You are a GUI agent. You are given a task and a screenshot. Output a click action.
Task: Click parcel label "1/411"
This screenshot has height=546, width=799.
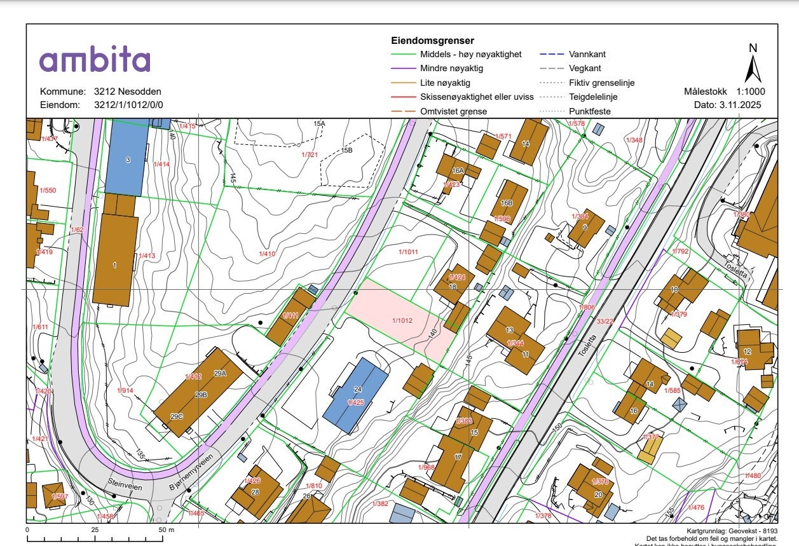click(x=291, y=315)
